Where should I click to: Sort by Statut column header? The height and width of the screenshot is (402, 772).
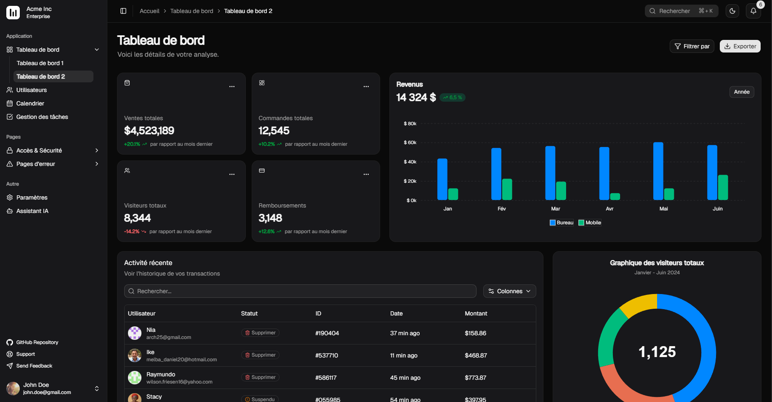[x=249, y=313]
